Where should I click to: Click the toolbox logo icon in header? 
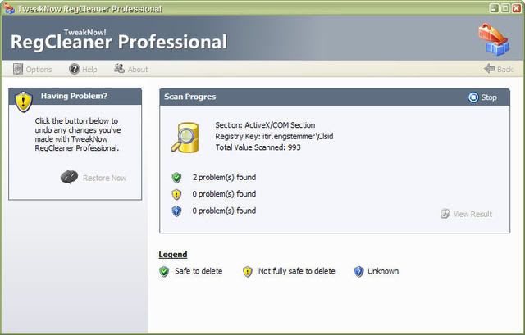coord(494,39)
